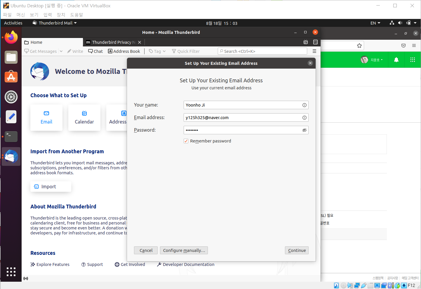This screenshot has width=421, height=289.
Task: Click the Cancel button
Action: [146, 250]
